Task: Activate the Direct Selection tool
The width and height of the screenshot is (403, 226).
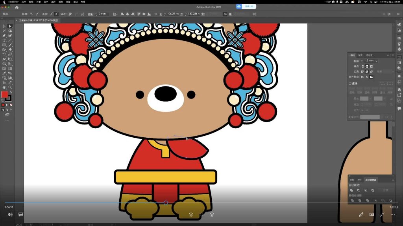Action: [x=10, y=26]
